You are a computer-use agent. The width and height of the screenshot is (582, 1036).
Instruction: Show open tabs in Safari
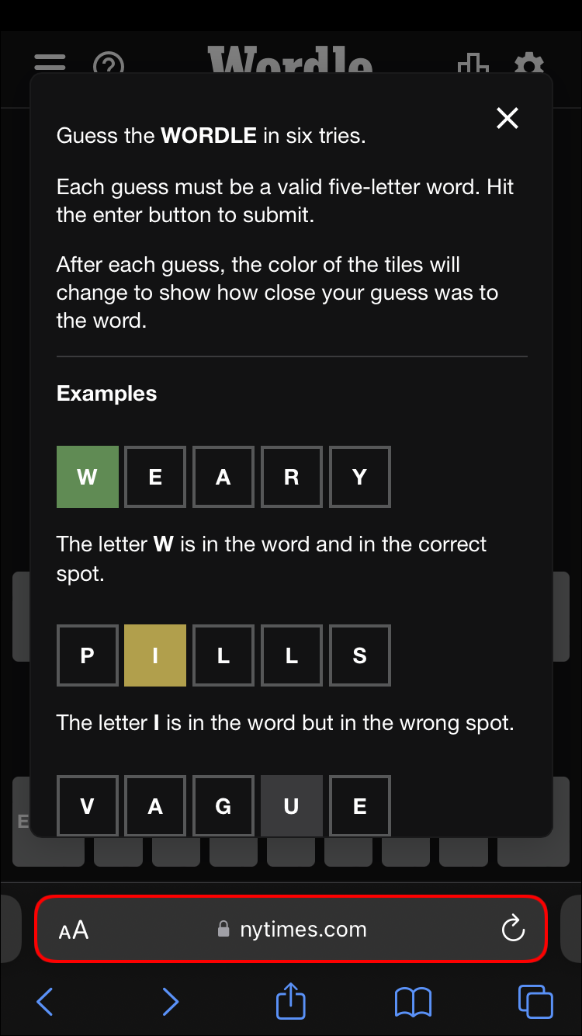pyautogui.click(x=535, y=1002)
